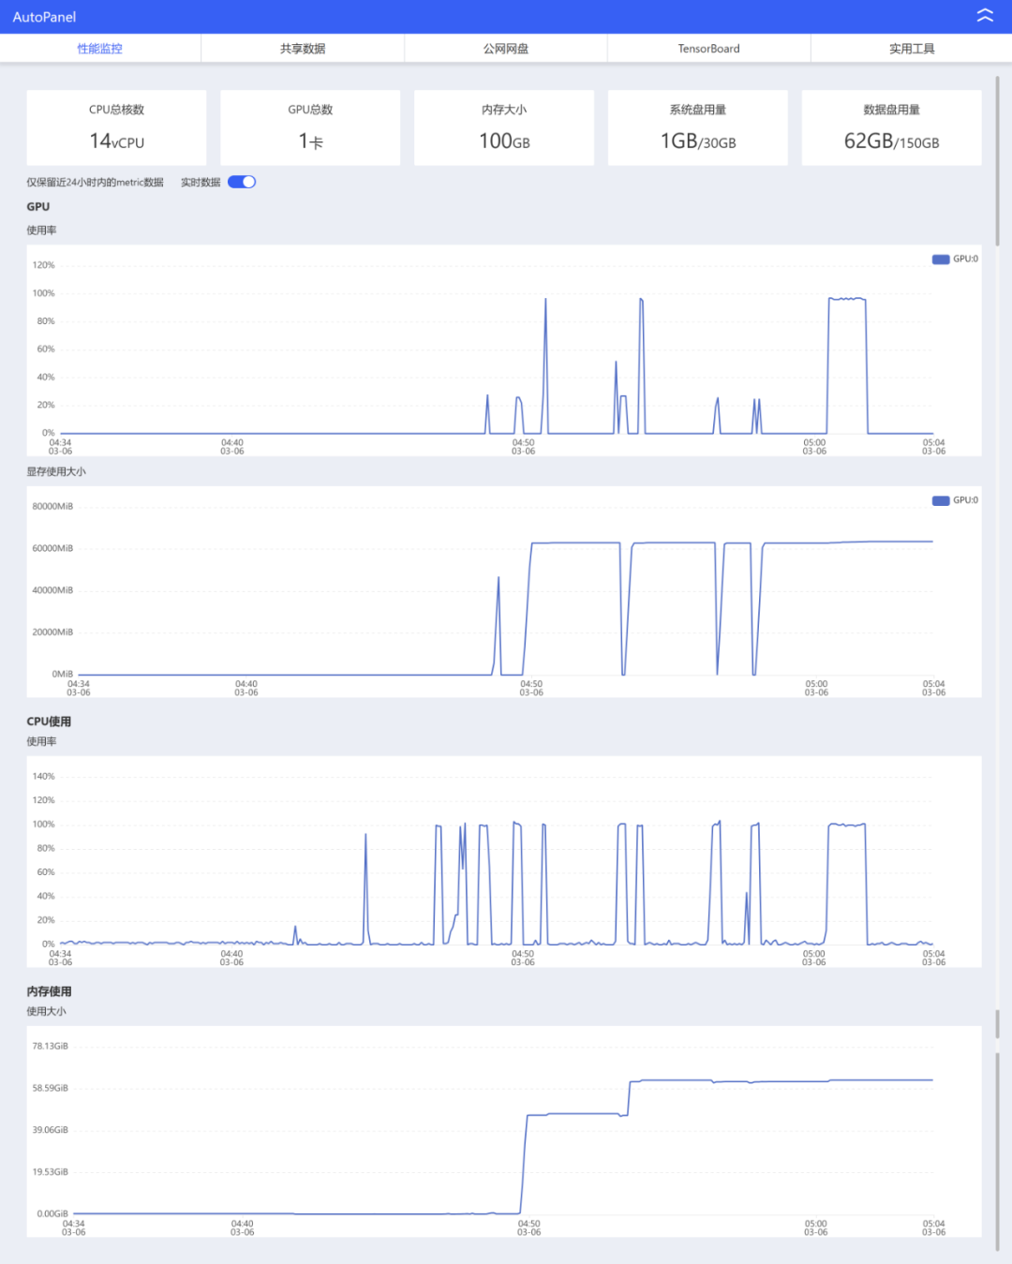Click the 内存大小 100GB card
Screen dimensions: 1012x1264
click(504, 127)
